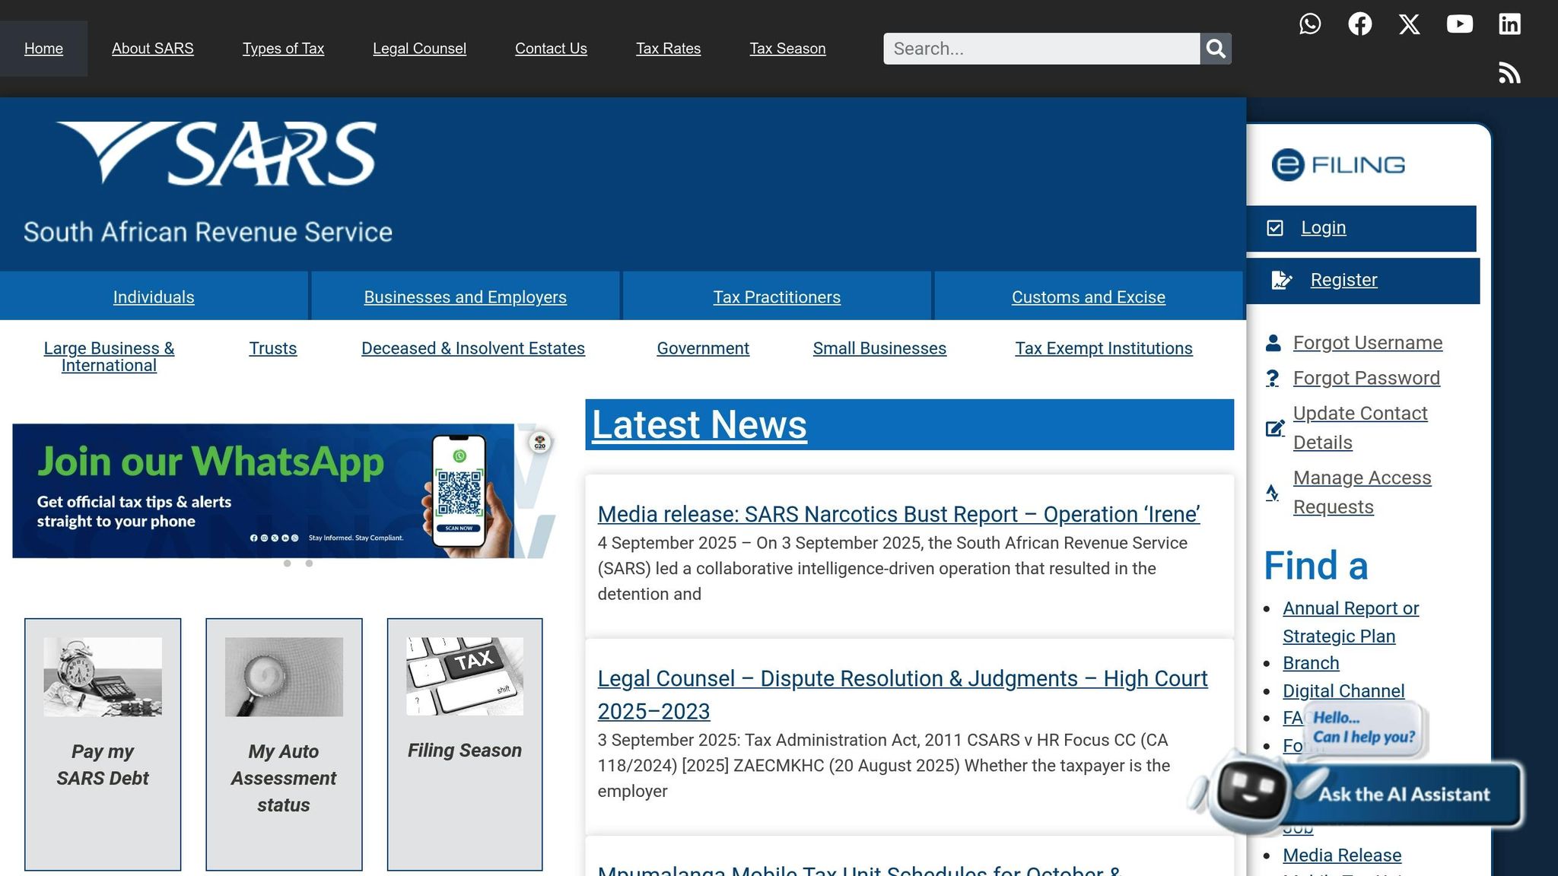Click Ask the AI Assistant button
This screenshot has height=876, width=1558.
[x=1404, y=795]
